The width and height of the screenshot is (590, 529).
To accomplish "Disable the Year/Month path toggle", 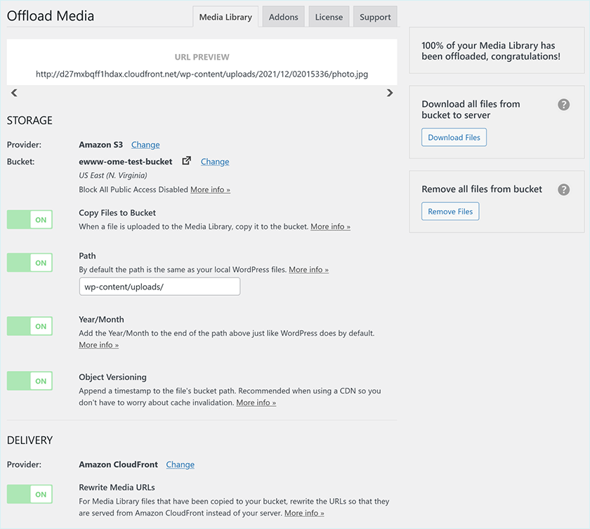I will pos(29,325).
